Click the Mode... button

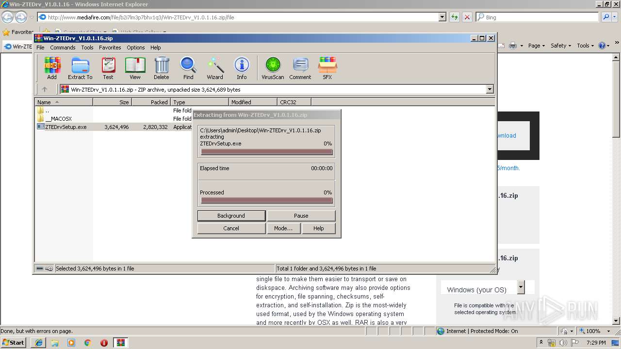(283, 228)
